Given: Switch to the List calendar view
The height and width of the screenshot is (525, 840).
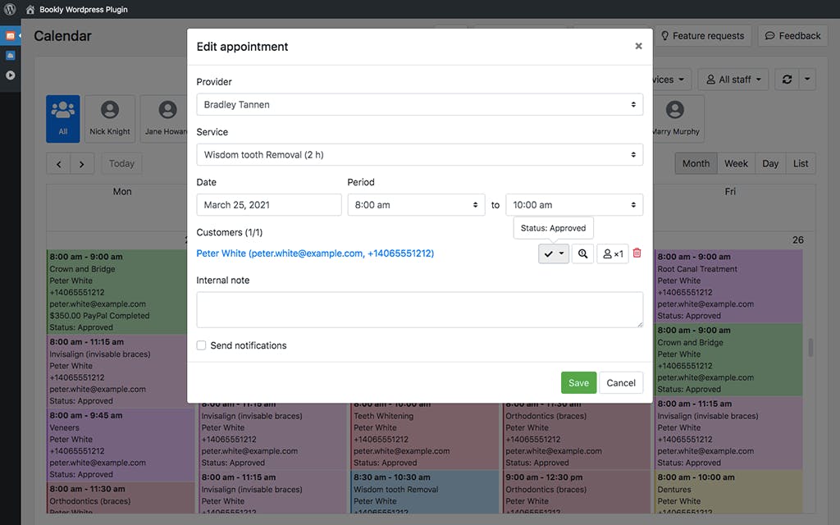Looking at the screenshot, I should pos(801,163).
